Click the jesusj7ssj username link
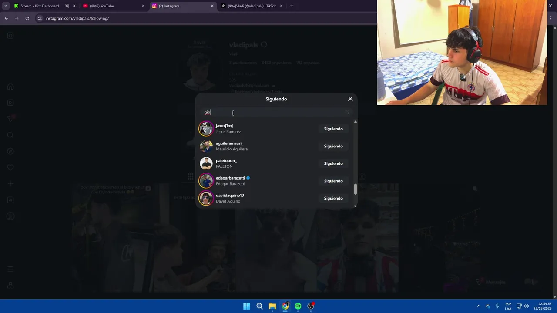Screen dimensions: 557x313 pyautogui.click(x=224, y=126)
